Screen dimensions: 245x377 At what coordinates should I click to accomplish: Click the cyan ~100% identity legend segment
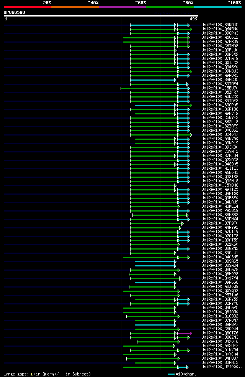[x=217, y=7]
